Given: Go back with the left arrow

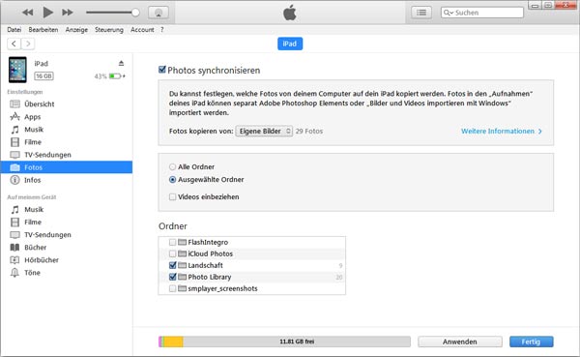Looking at the screenshot, I should (14, 44).
